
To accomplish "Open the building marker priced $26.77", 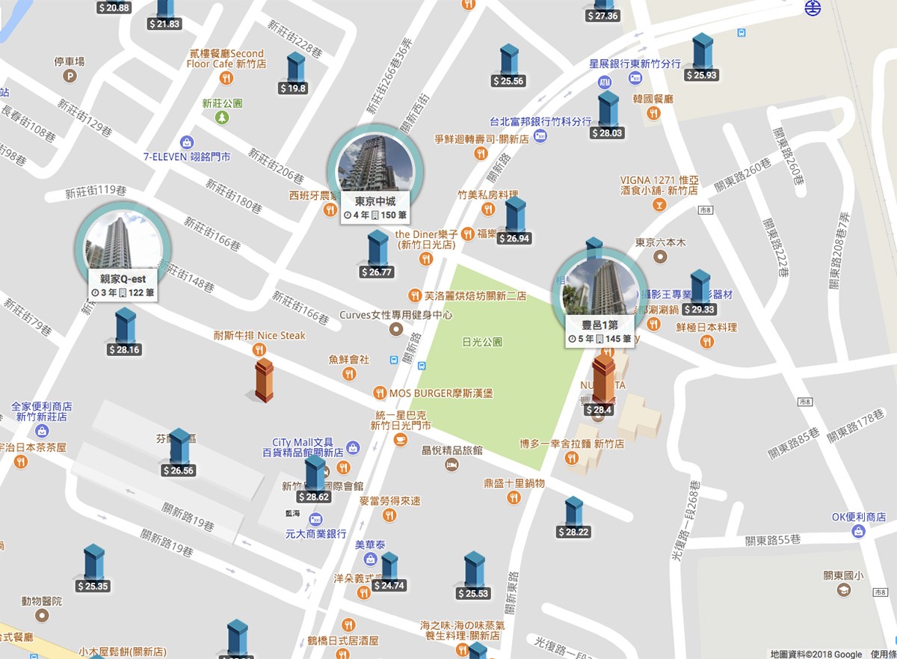I will [x=377, y=254].
